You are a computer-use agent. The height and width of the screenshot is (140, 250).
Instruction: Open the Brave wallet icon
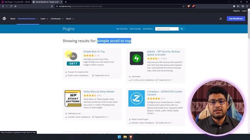[243, 6]
